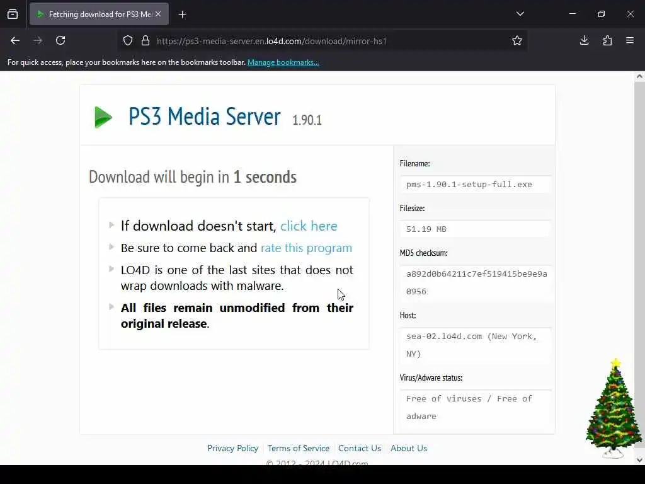Open the Extensions menu
Screen dimensions: 645x484
607,40
